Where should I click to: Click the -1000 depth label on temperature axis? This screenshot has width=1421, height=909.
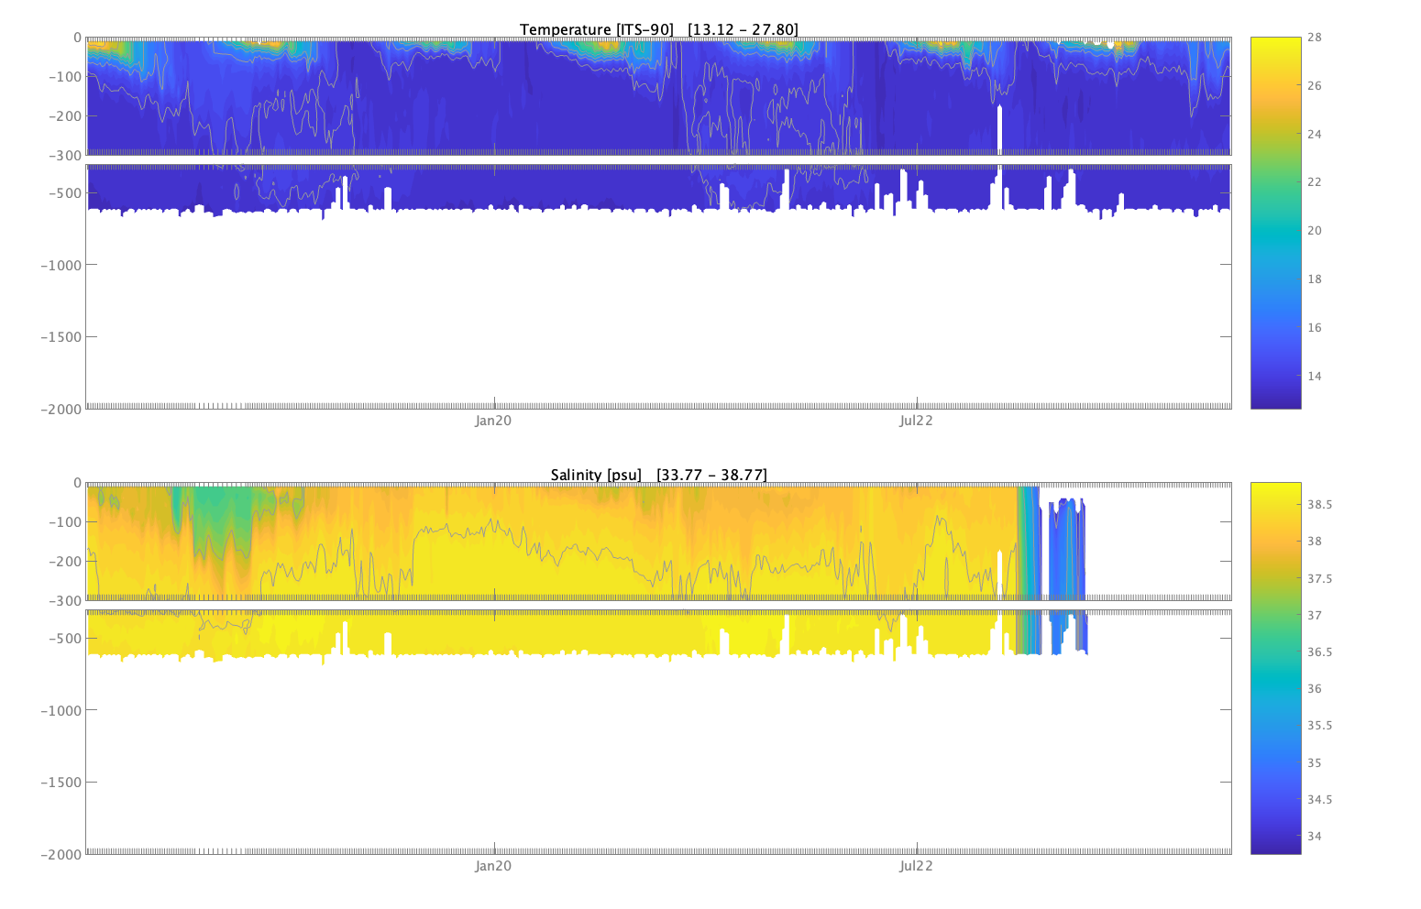point(61,265)
